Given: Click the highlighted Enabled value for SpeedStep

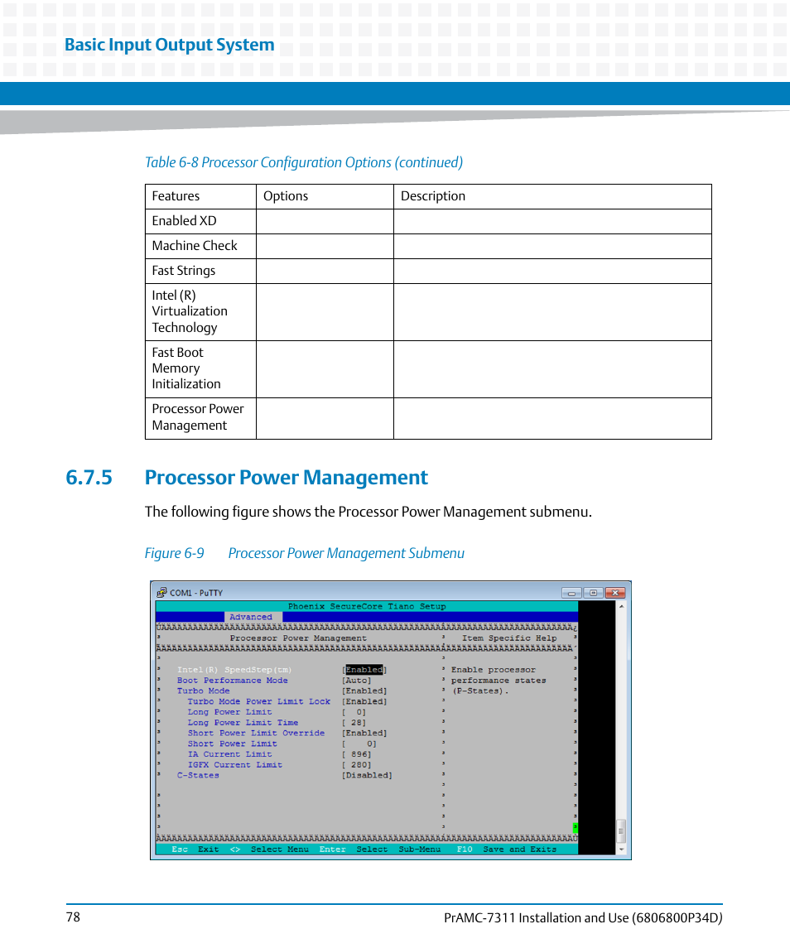Looking at the screenshot, I should click(364, 670).
